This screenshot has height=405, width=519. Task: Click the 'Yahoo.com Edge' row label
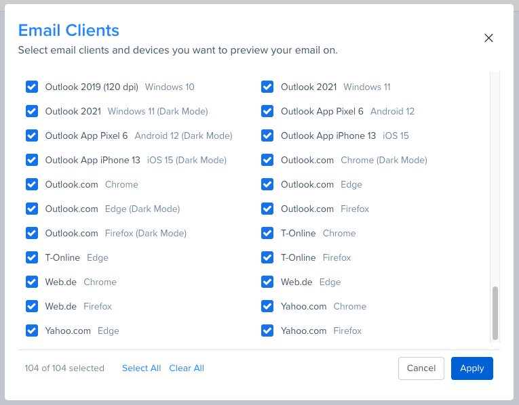(82, 331)
